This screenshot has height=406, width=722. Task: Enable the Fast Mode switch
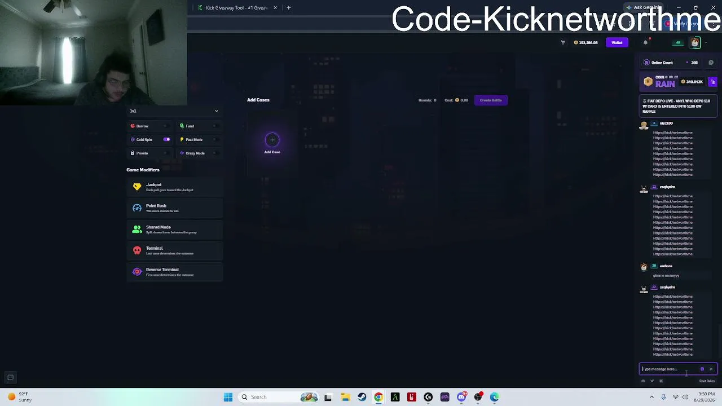(x=216, y=140)
